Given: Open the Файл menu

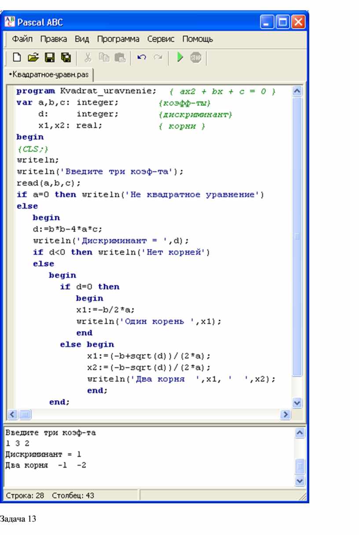Looking at the screenshot, I should (23, 39).
